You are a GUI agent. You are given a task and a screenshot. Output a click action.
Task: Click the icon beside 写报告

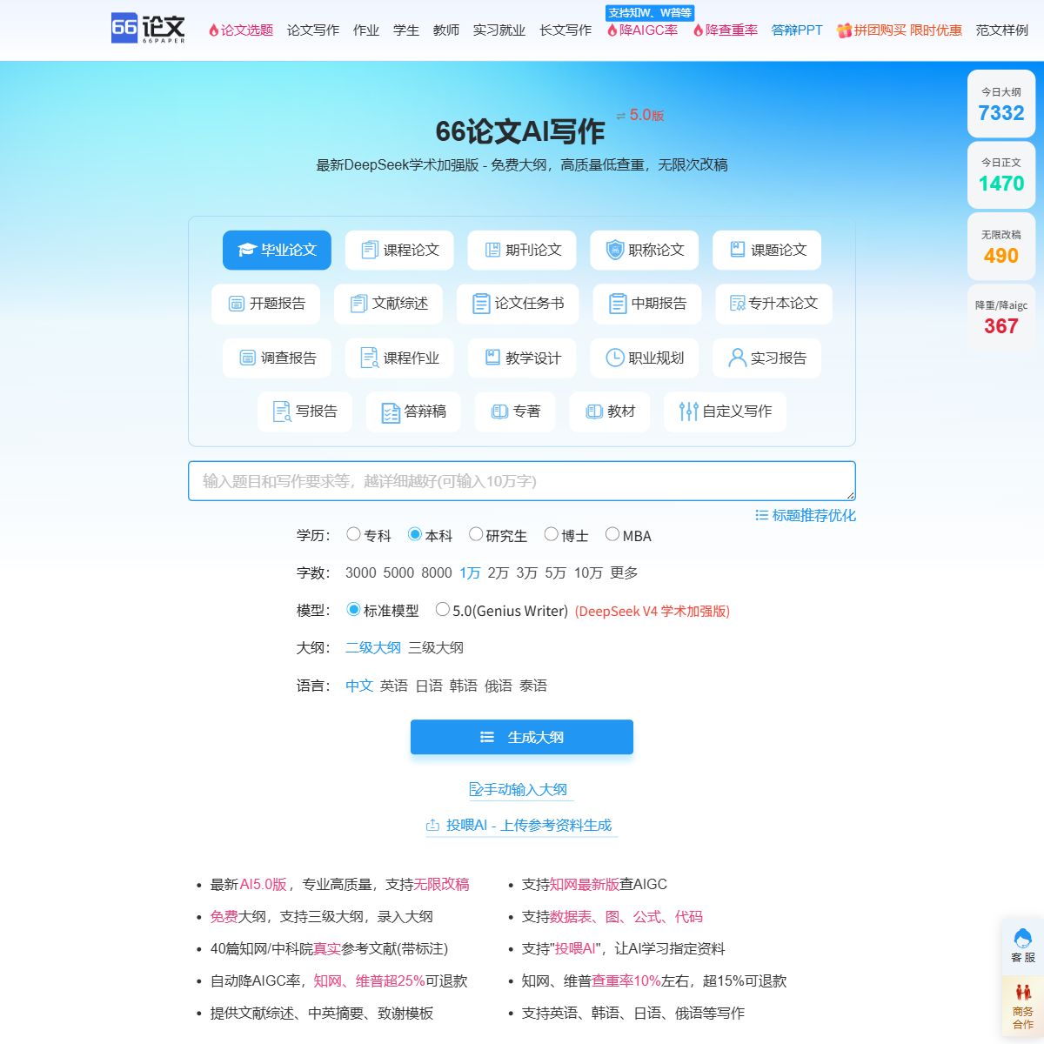point(282,412)
